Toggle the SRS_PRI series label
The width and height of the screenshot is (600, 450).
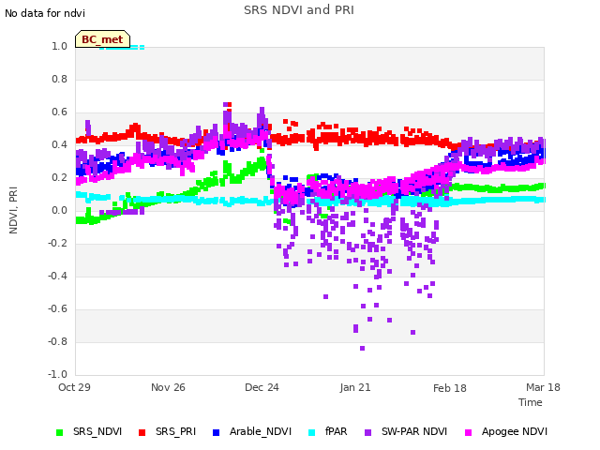tap(175, 431)
